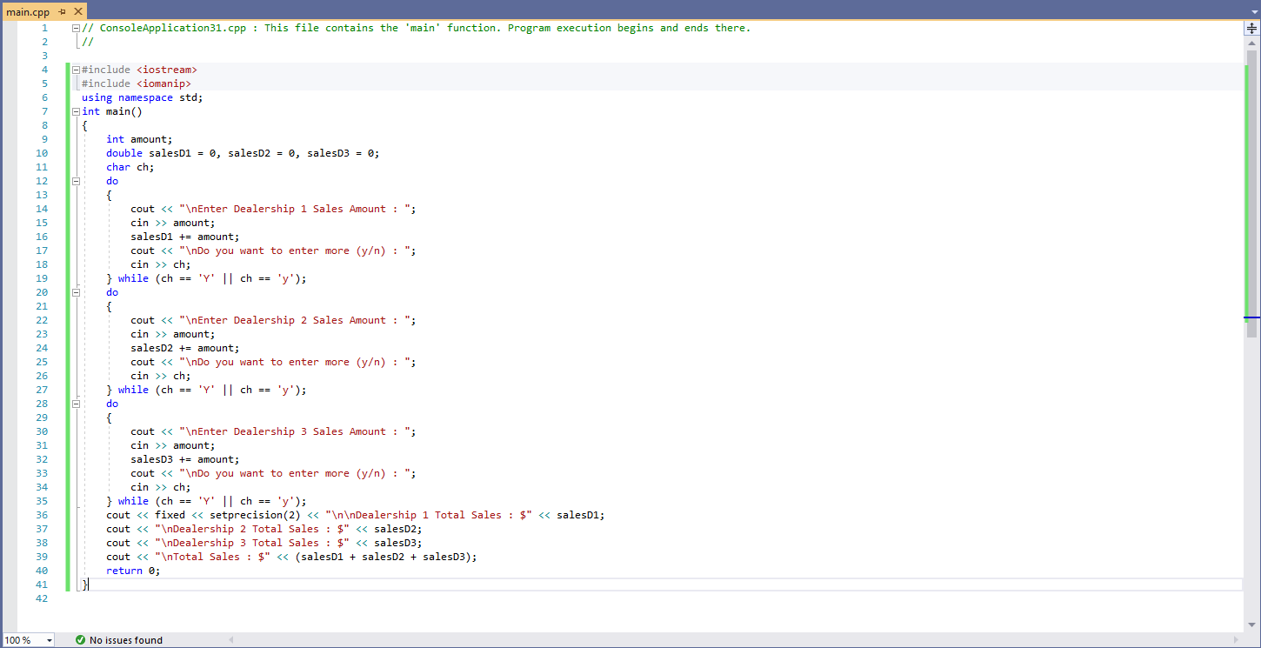The image size is (1261, 648).
Task: Click the 'int amount;' declaration
Action: (x=139, y=139)
